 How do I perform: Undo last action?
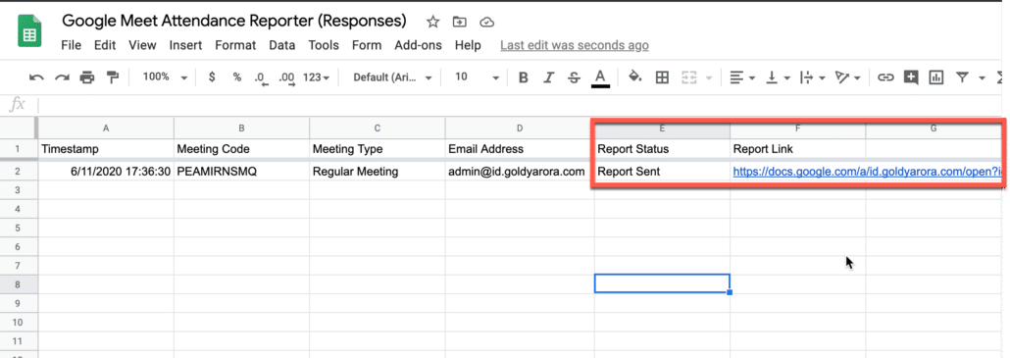pyautogui.click(x=36, y=77)
